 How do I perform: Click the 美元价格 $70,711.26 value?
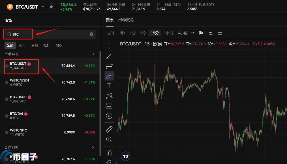point(92,9)
